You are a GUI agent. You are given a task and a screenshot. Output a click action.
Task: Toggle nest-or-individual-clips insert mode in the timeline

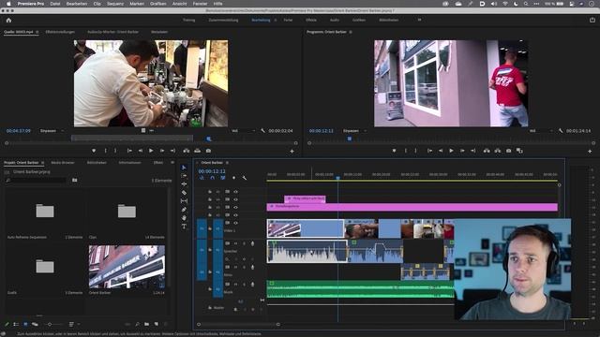(x=202, y=178)
